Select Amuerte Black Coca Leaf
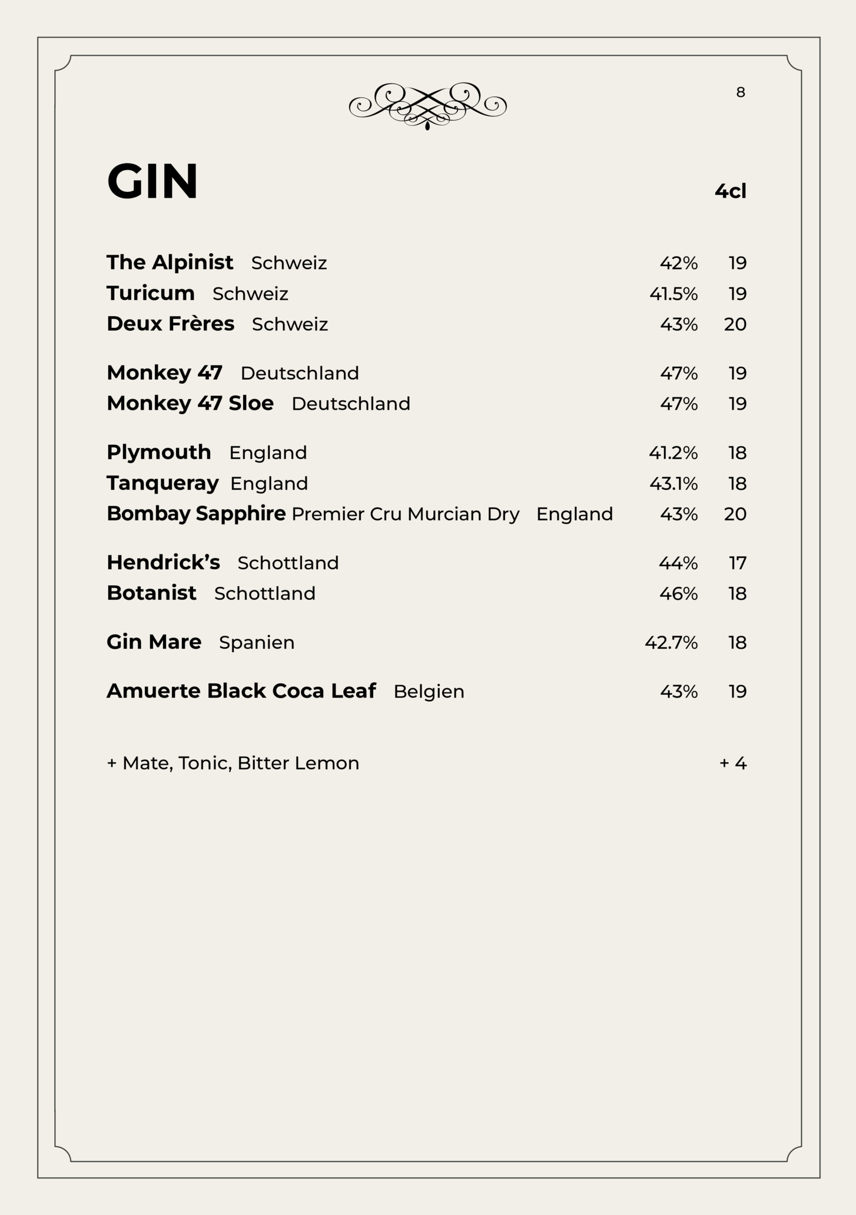Screen dimensions: 856x1215 [241, 691]
